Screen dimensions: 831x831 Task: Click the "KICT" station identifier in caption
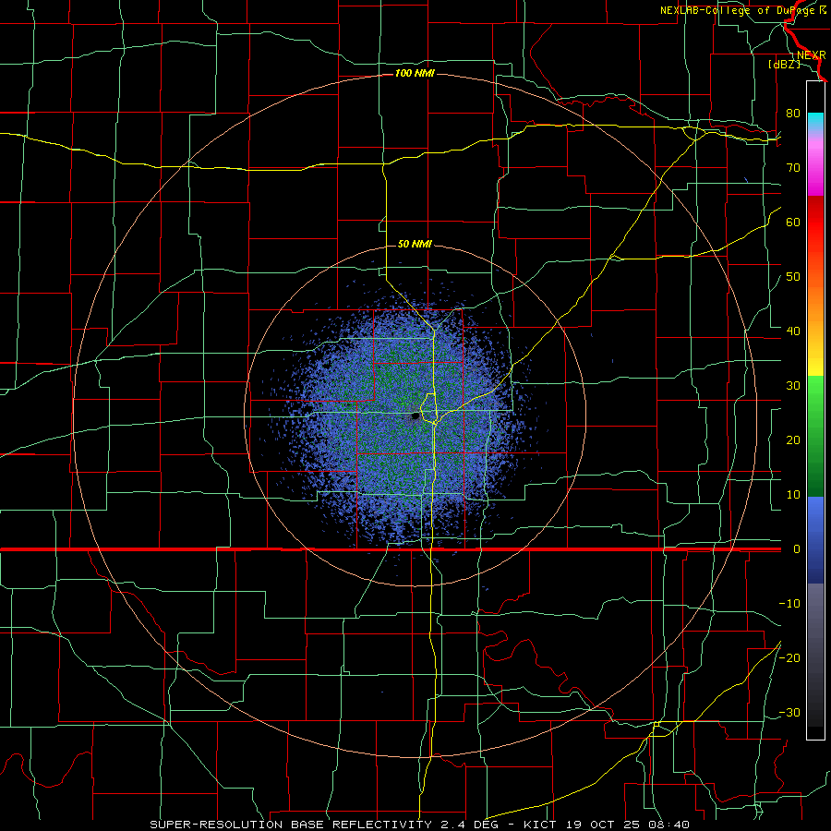click(x=539, y=825)
